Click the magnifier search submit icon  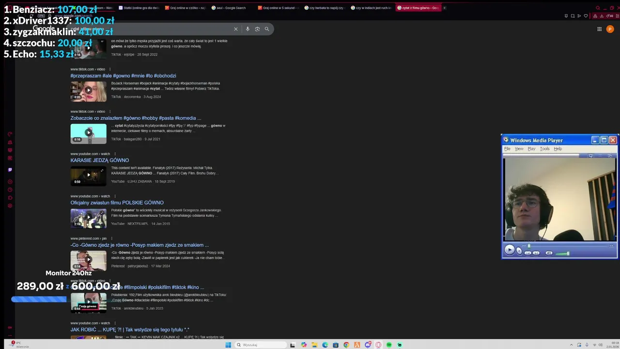267,29
